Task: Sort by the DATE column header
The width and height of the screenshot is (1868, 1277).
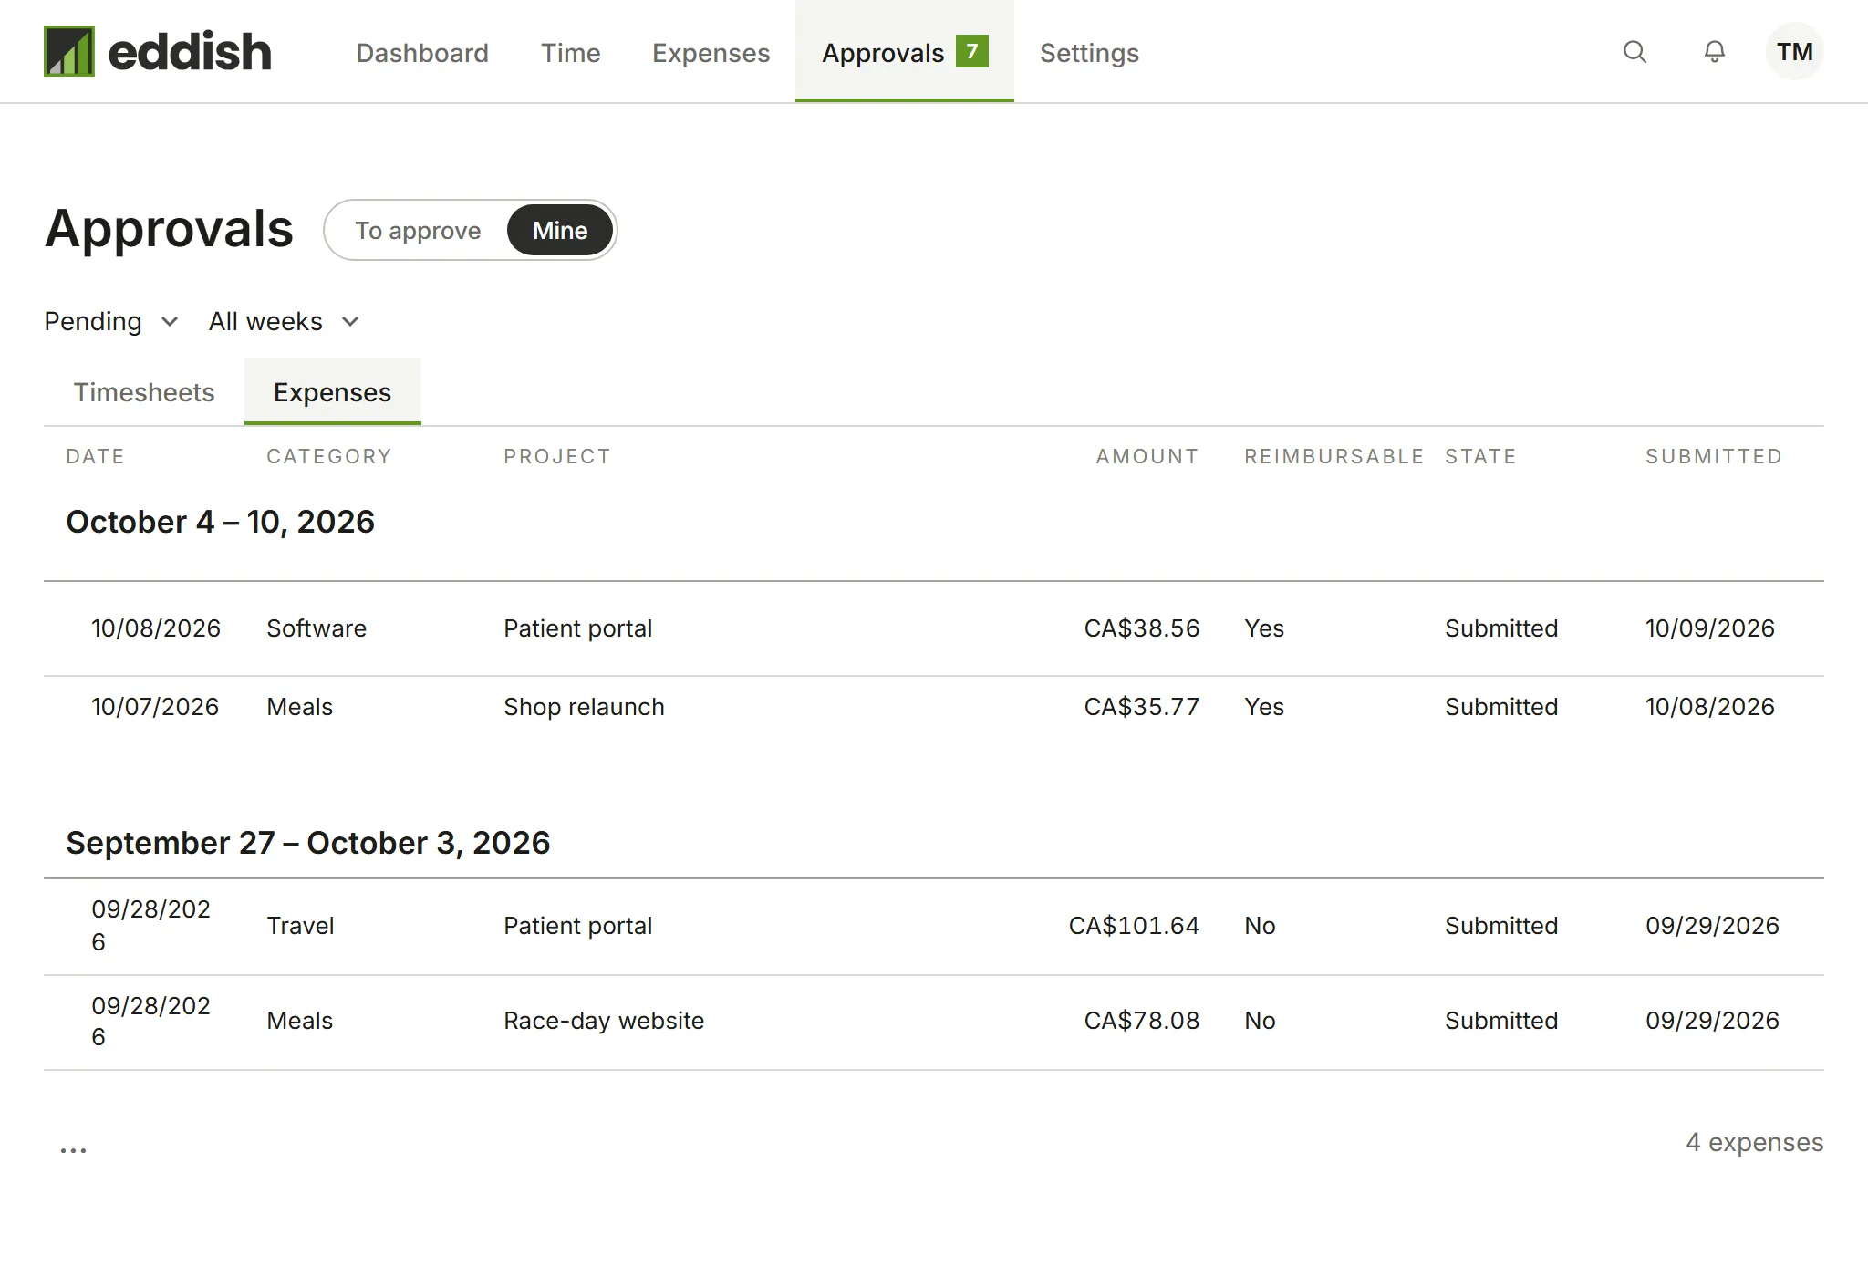Action: click(x=95, y=456)
